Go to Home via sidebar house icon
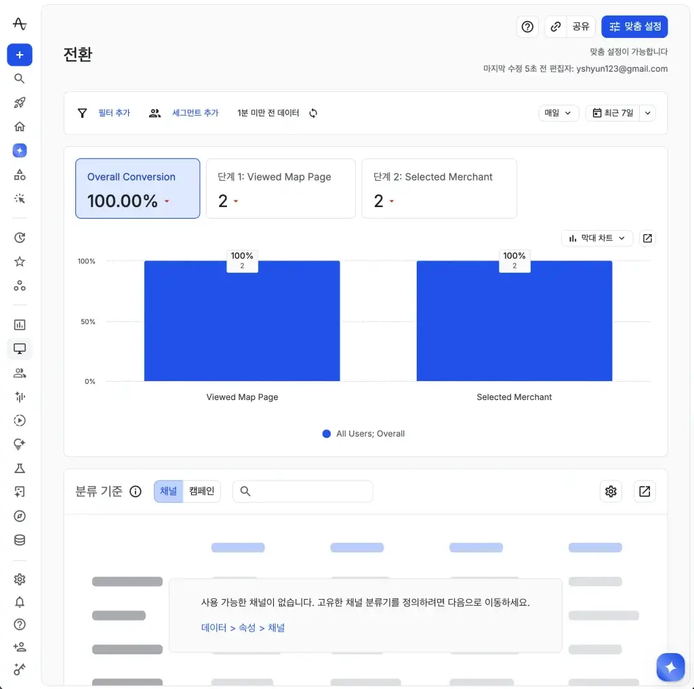This screenshot has height=689, width=694. pyautogui.click(x=20, y=127)
